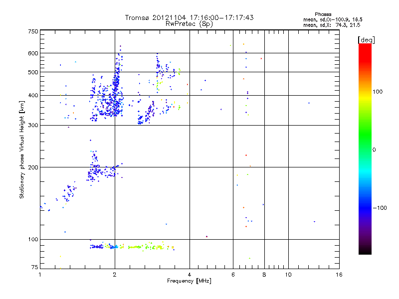
Task: Click the y-axis tick label "500"
Action: click(x=33, y=72)
